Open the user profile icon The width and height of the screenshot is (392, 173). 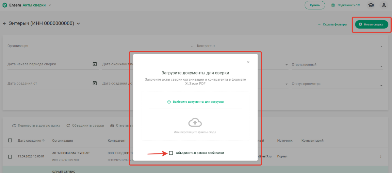click(x=384, y=5)
